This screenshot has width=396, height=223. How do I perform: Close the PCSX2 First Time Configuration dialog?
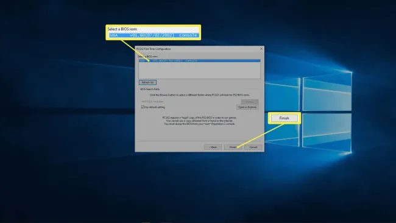click(x=261, y=49)
